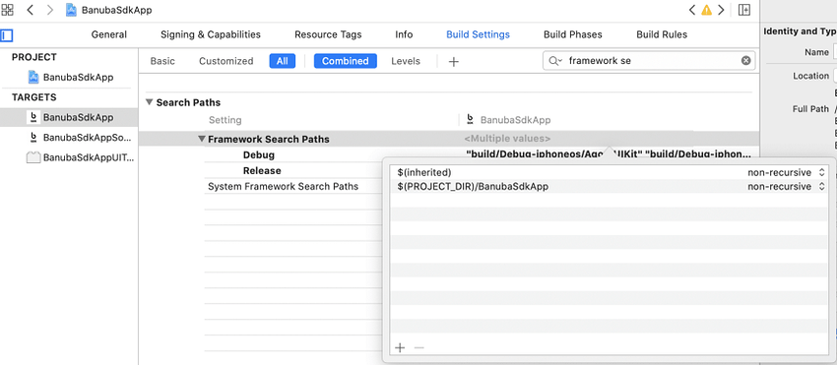The image size is (837, 365).
Task: Select the $(PROJECT_DIR)/BanubaSdkApp path entry
Action: tap(473, 186)
